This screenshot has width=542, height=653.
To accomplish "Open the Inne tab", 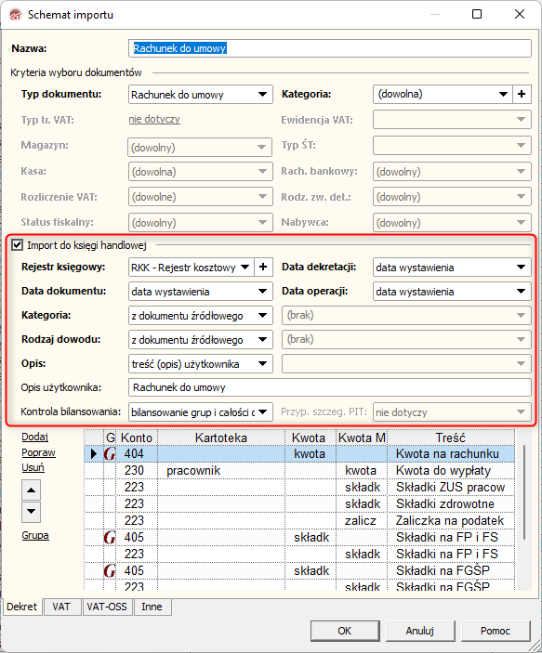I will 152,607.
